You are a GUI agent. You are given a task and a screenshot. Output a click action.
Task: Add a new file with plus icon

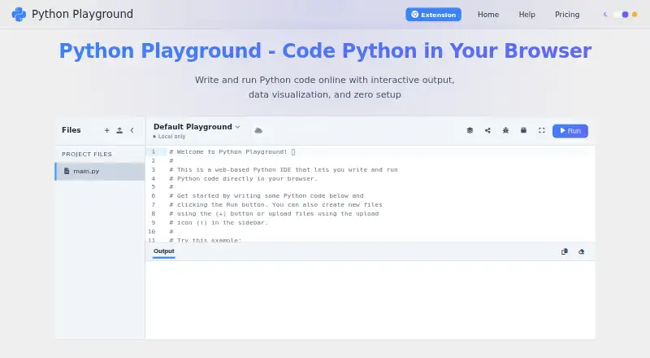click(x=107, y=130)
